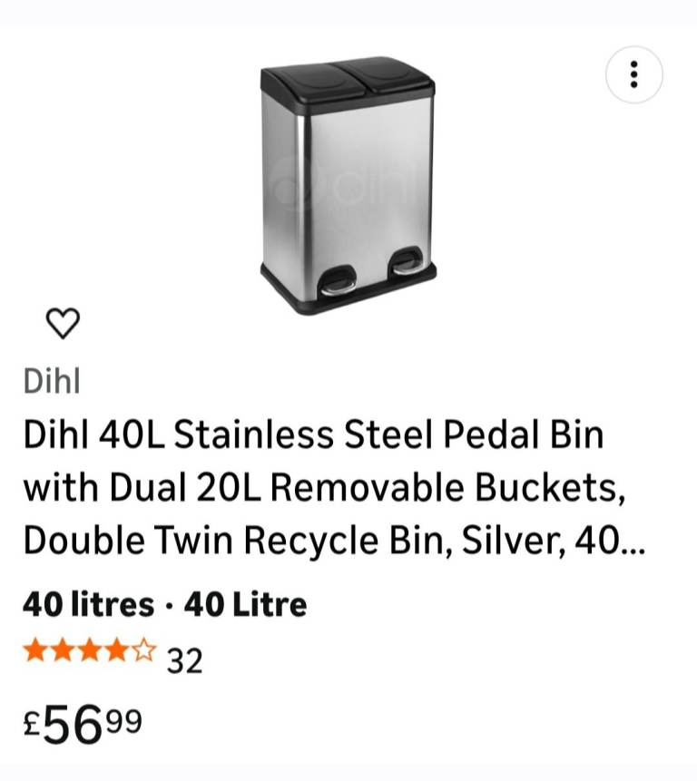This screenshot has height=781, width=697.
Task: Open the Dihl 40L Stainless Steel title
Action: pyautogui.click(x=312, y=435)
